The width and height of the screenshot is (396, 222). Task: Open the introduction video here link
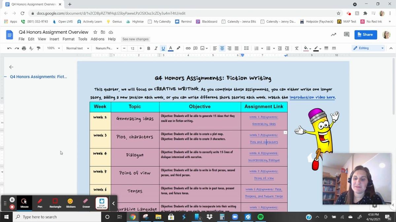(x=312, y=97)
